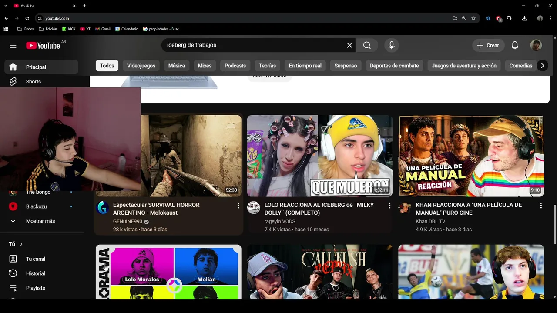Bookmark this page with the star icon
557x313 pixels.
coord(473,18)
